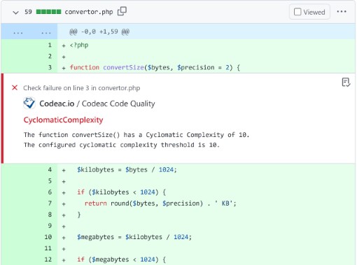This screenshot has height=265, width=357.
Task: Click text 'The configured cyclomatic complexity threshold is 10.'
Action: [122, 145]
